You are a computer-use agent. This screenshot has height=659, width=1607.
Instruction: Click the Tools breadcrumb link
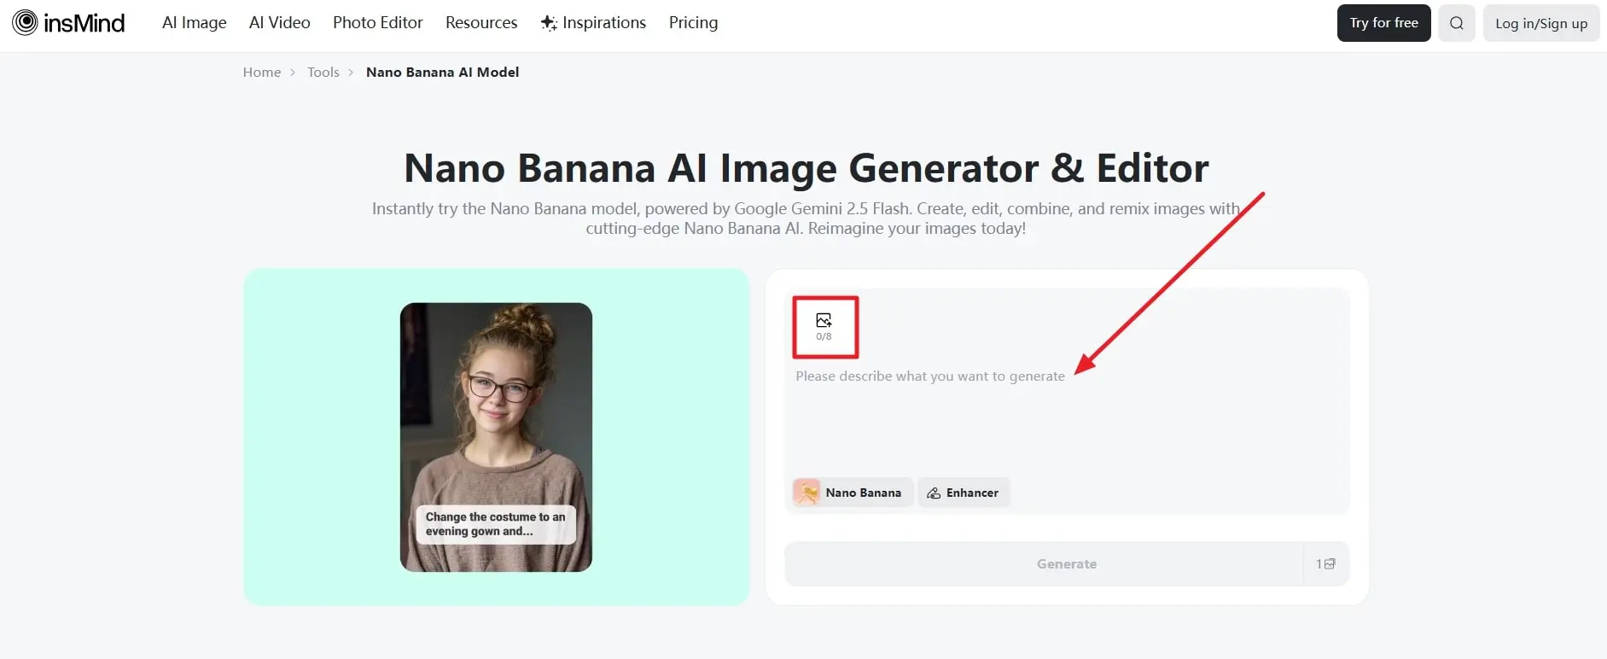pos(323,73)
